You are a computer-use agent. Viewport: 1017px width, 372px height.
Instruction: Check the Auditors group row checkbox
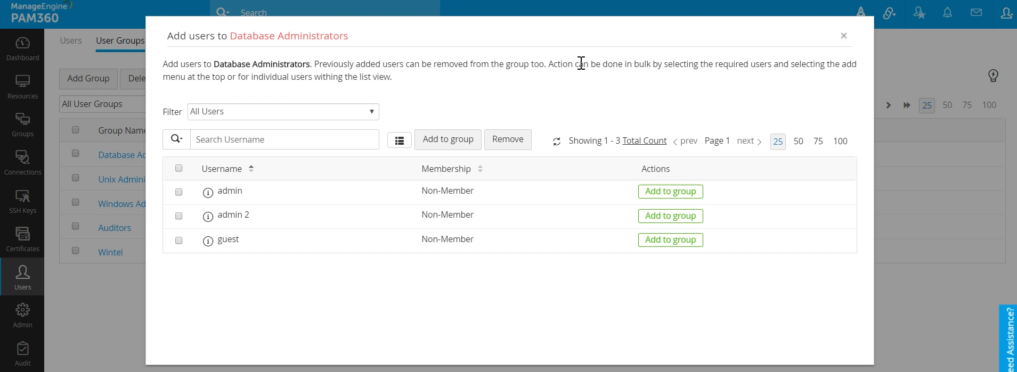(76, 226)
